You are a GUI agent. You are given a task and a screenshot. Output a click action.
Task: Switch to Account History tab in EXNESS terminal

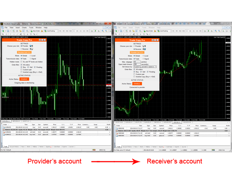tap(14, 146)
